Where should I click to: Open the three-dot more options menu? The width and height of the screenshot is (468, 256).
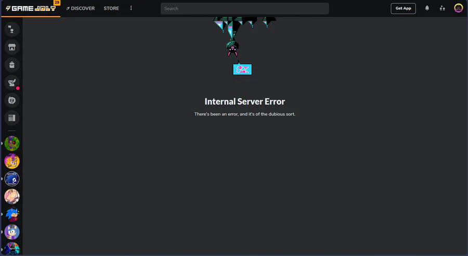coord(131,8)
